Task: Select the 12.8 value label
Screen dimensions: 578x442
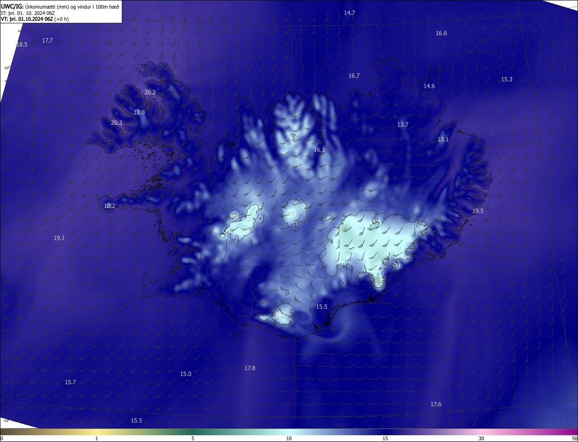Action: pos(140,113)
